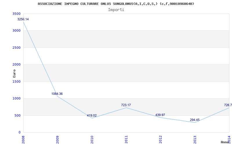
Task: Select the 1064.36 data label
Action: coord(57,94)
